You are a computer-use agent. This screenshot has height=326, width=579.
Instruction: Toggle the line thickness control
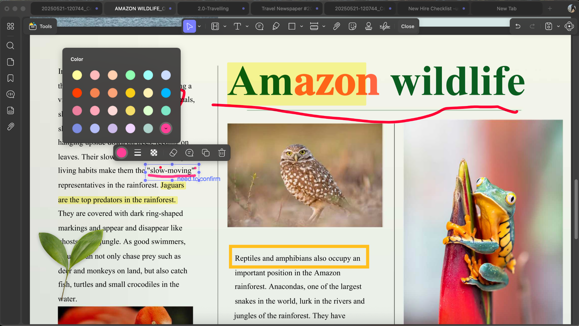coord(138,153)
